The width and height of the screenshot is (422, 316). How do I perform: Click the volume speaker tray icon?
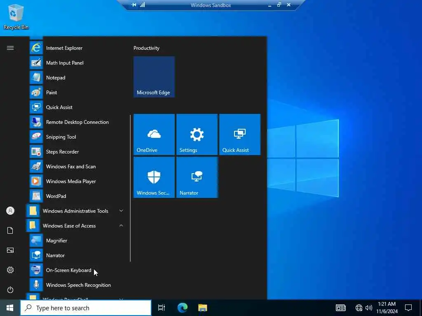click(x=369, y=308)
